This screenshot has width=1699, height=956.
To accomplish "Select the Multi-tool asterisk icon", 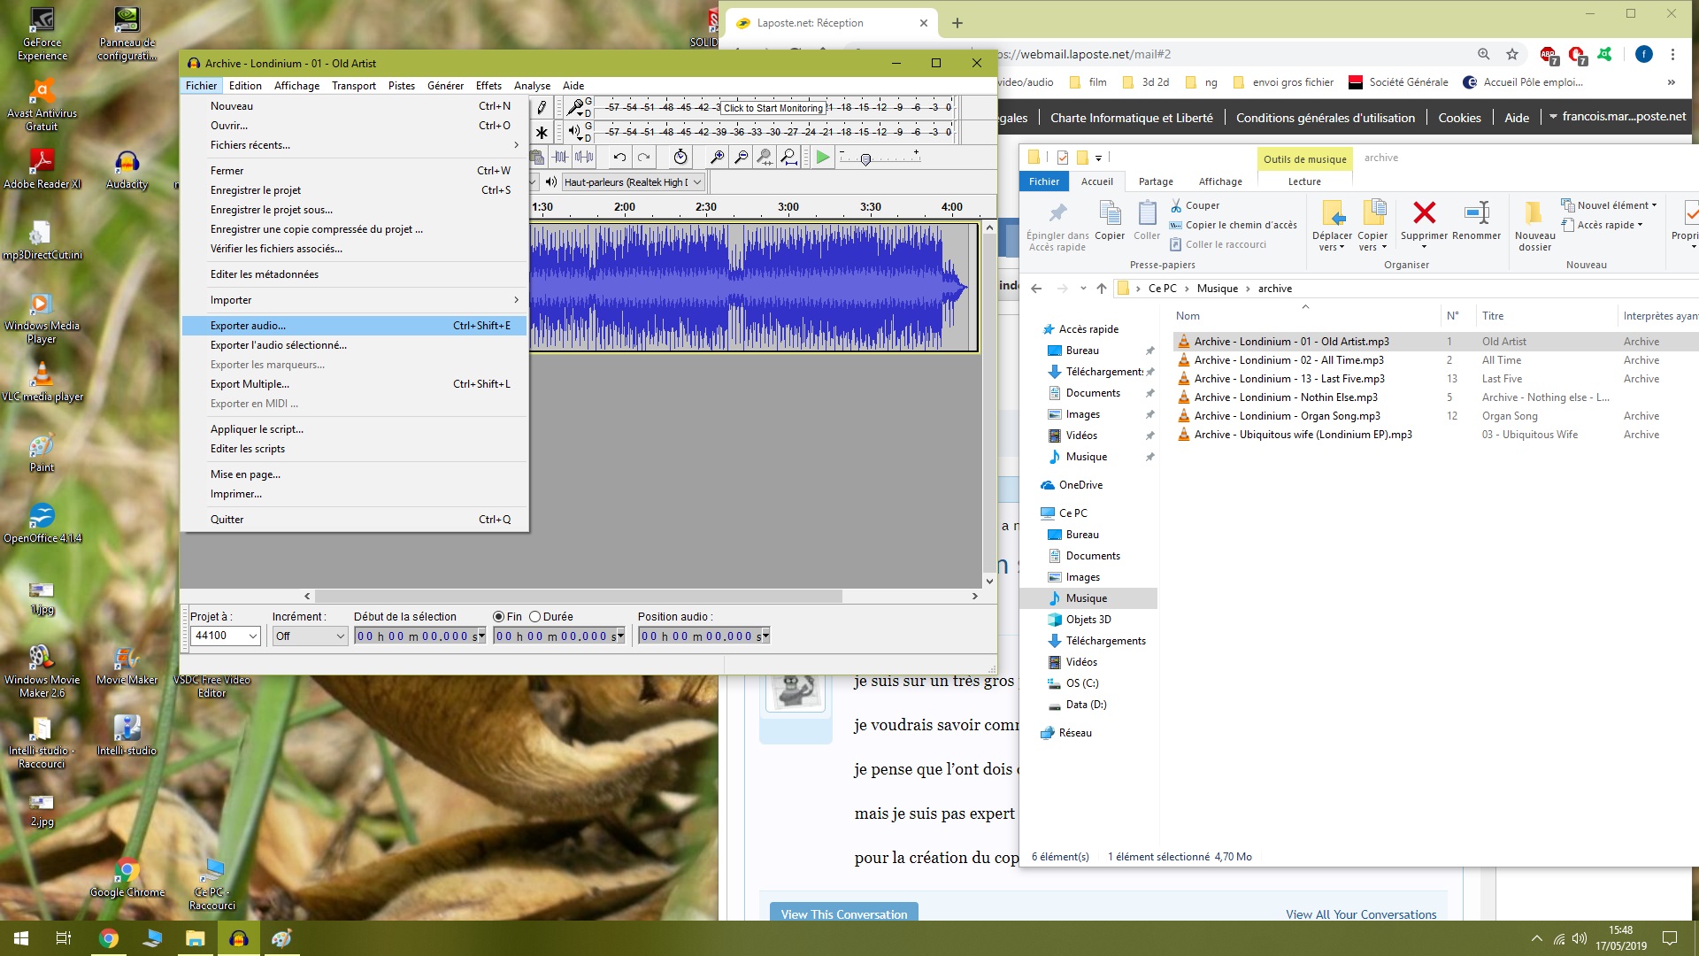I will [542, 133].
